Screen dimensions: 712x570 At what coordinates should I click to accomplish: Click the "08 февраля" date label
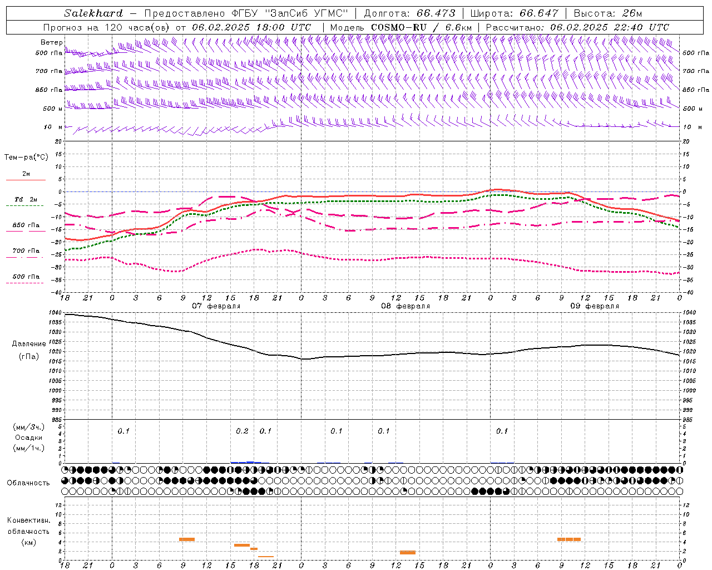coord(406,306)
